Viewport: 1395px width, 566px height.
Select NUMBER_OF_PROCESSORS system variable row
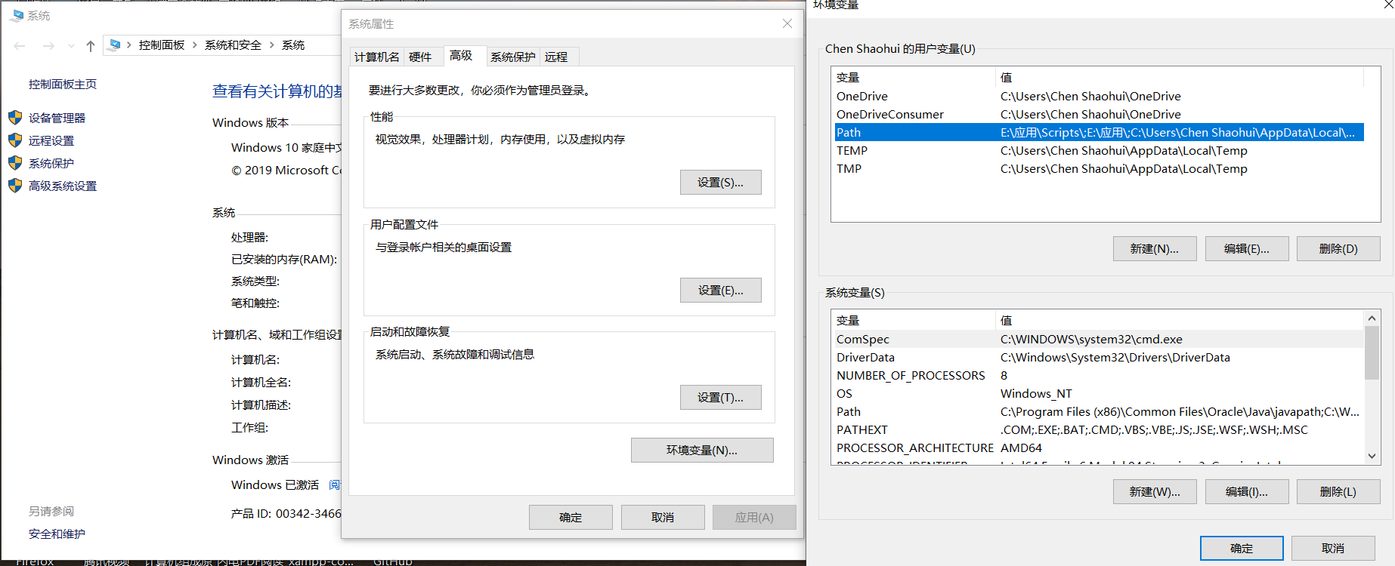1100,375
